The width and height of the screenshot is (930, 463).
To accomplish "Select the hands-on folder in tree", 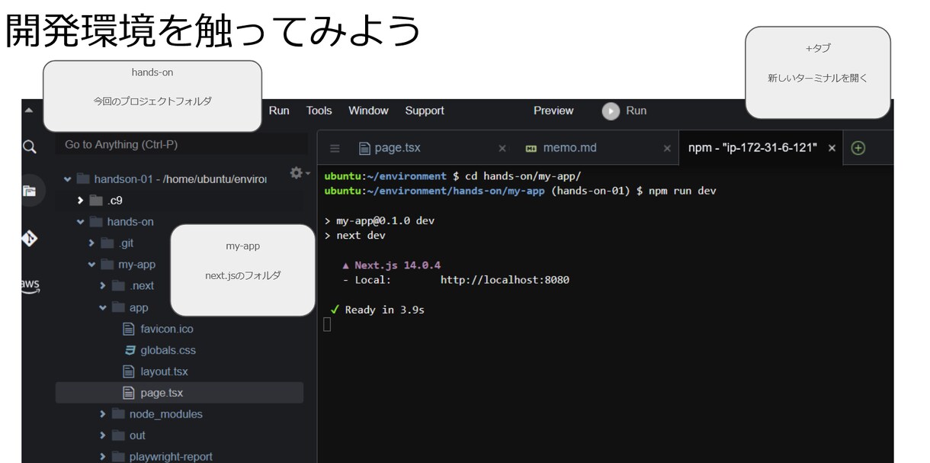I will coord(130,222).
